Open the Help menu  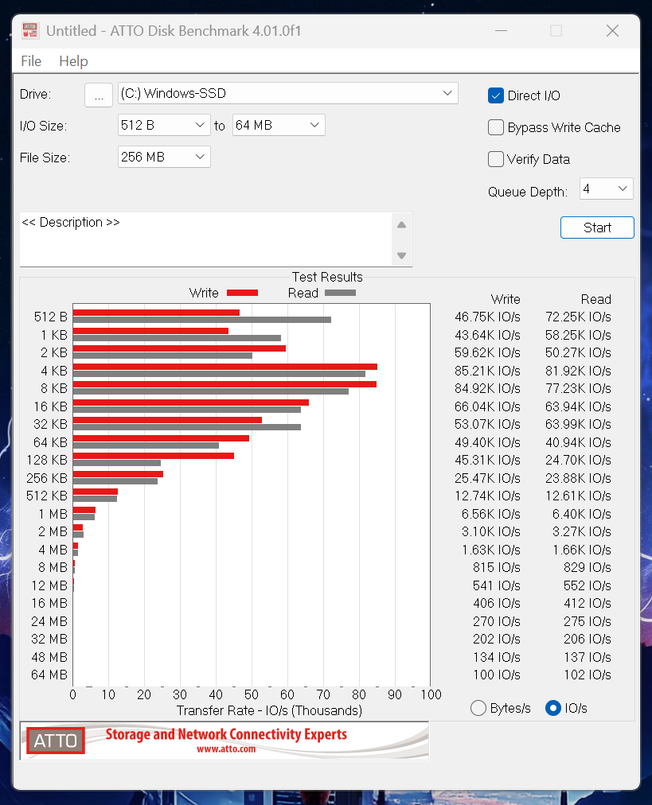click(73, 61)
